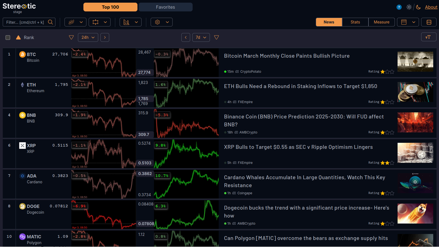Open ETH Bulls Need a Rebound headline
The width and height of the screenshot is (439, 247).
click(x=300, y=86)
